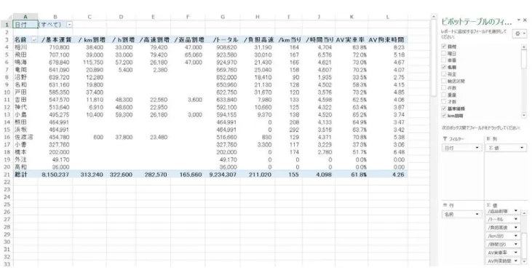Click the /トータル column heading cell
The height and width of the screenshot is (278, 532).
tap(223, 40)
